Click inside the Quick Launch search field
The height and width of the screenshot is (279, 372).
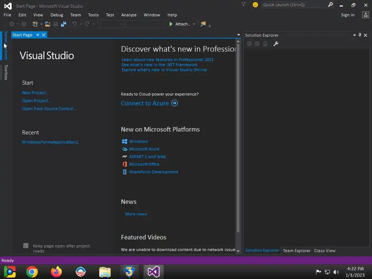pyautogui.click(x=295, y=5)
